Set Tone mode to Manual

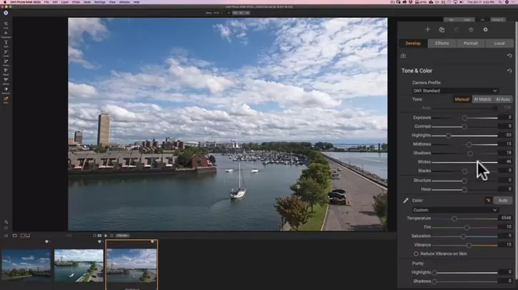click(x=462, y=99)
